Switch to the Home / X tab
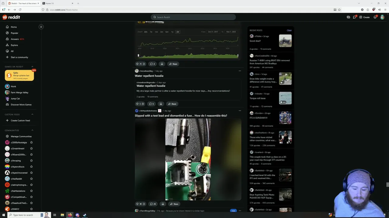The height and width of the screenshot is (218, 389). click(x=58, y=3)
